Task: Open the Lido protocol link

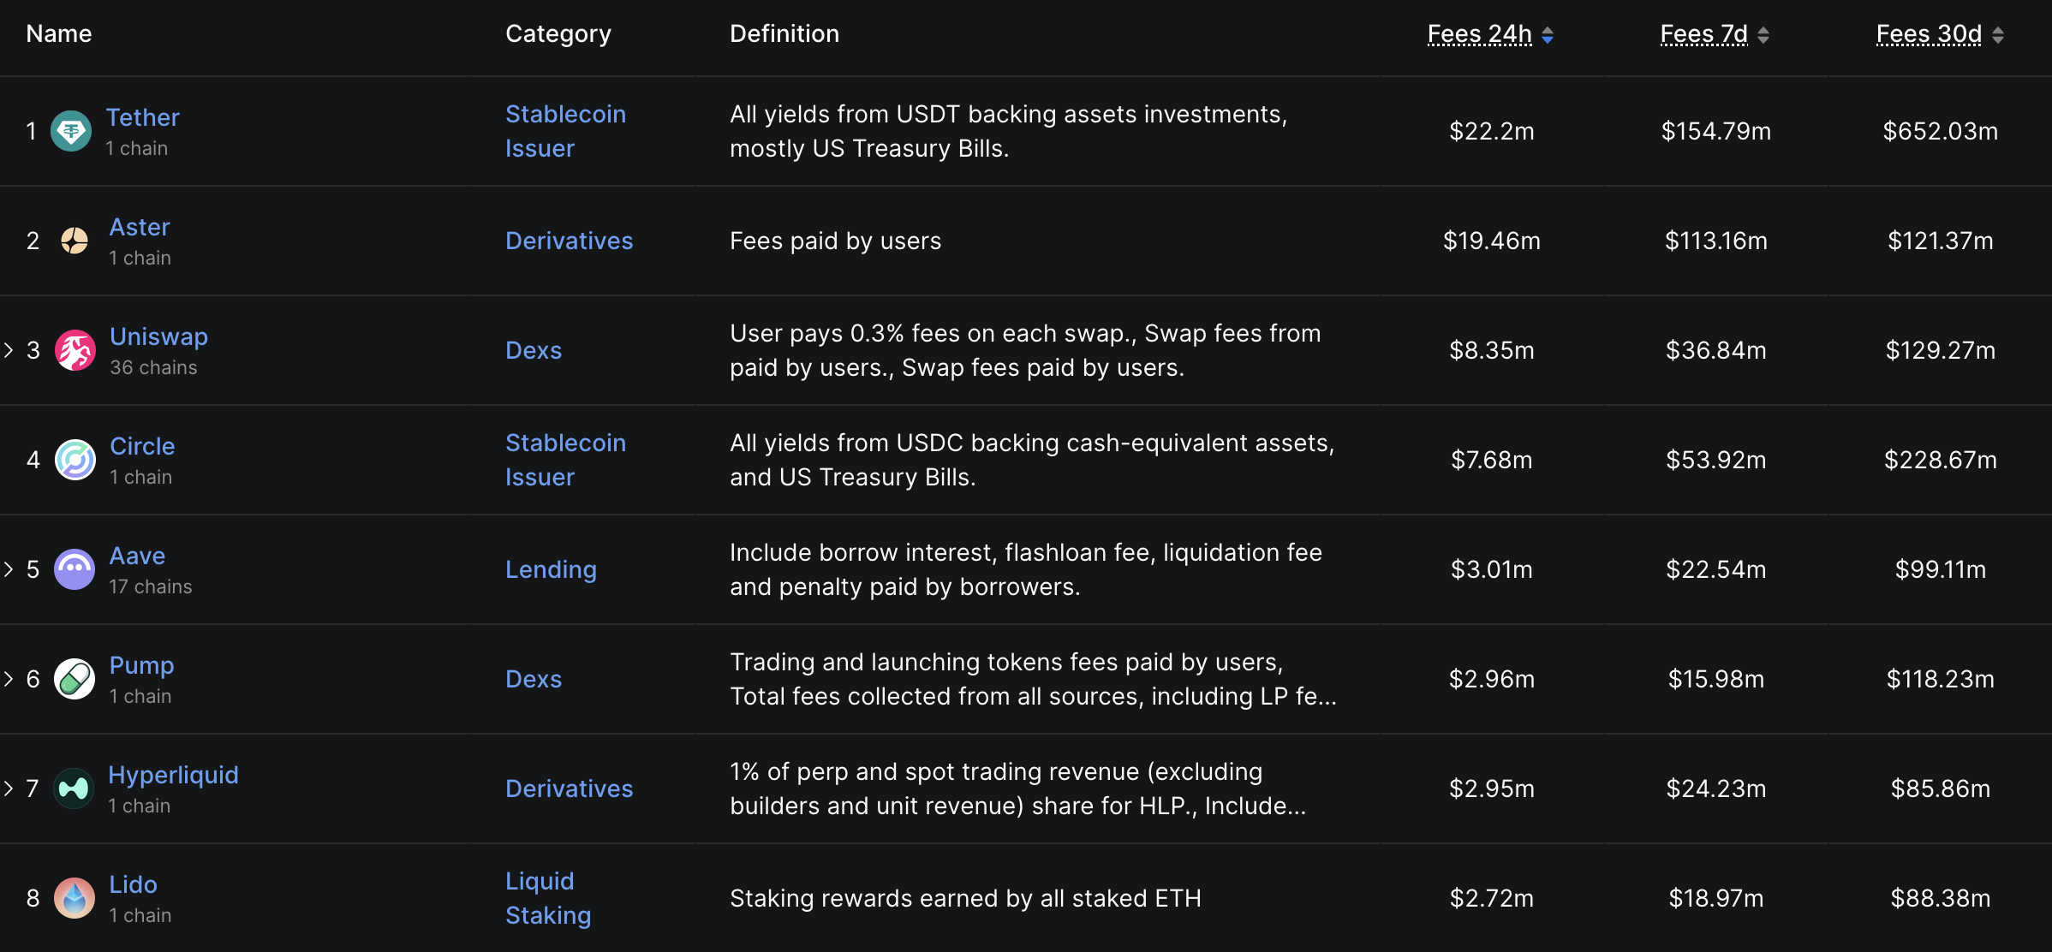Action: coord(134,884)
